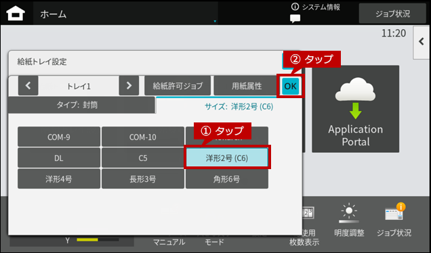This screenshot has height=253, width=431.
Task: Switch to the サイズ: 洋形2号 (C6) tab
Action: [x=228, y=106]
